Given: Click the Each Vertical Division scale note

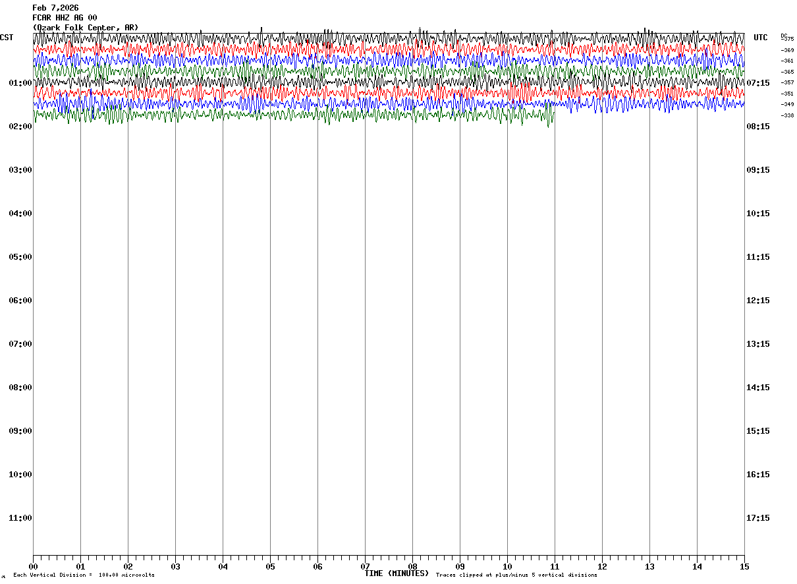Looking at the screenshot, I should tap(84, 575).
